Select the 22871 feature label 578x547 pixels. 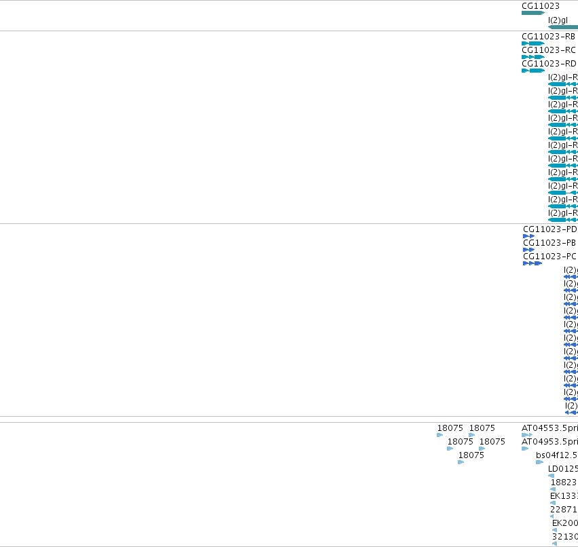click(564, 510)
